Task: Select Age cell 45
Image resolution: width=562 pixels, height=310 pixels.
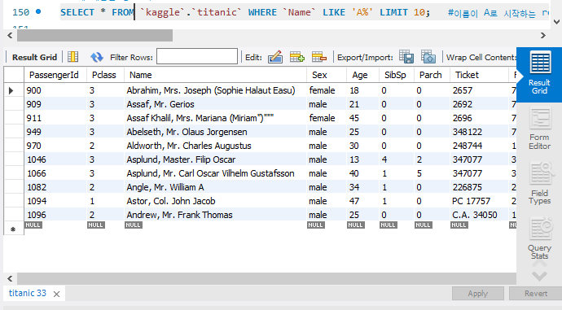Action: coord(362,118)
